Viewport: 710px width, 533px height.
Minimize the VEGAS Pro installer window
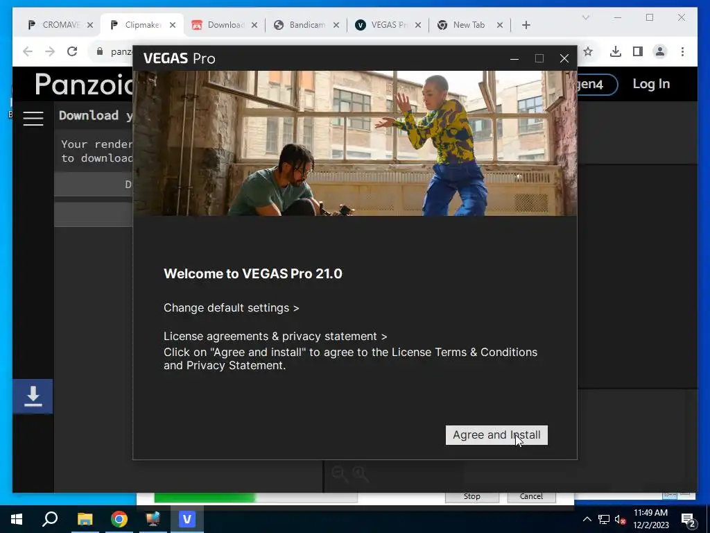[x=514, y=58]
